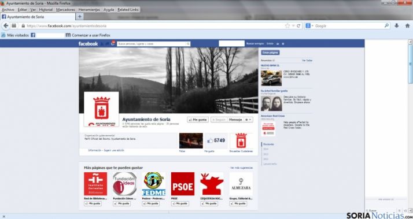Click Me gusta under PSOE
413x219 pixels.
(180, 204)
